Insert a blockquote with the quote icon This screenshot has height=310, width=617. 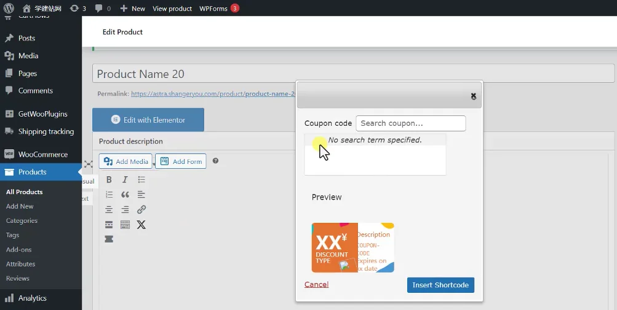125,195
